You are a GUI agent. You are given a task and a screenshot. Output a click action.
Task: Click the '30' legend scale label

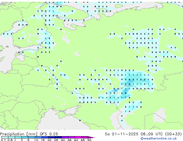(x=63, y=140)
